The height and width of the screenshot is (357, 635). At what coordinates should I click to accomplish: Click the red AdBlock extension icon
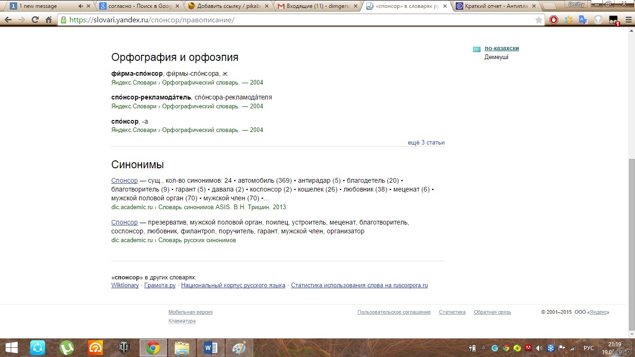[554, 20]
